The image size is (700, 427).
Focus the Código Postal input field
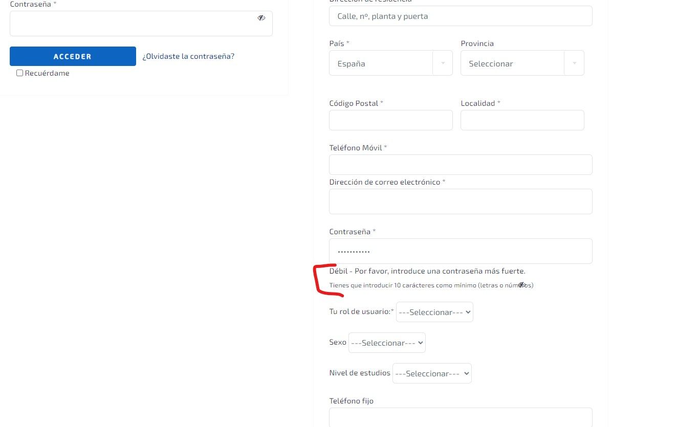click(391, 120)
